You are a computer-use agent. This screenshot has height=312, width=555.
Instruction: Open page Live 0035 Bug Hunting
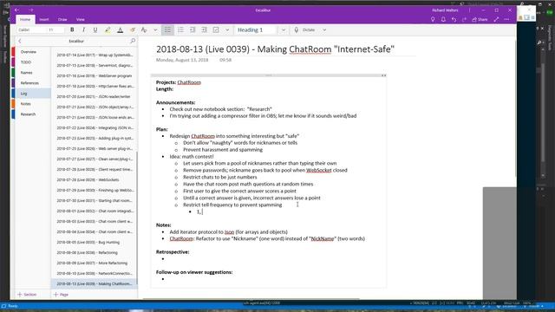95,243
